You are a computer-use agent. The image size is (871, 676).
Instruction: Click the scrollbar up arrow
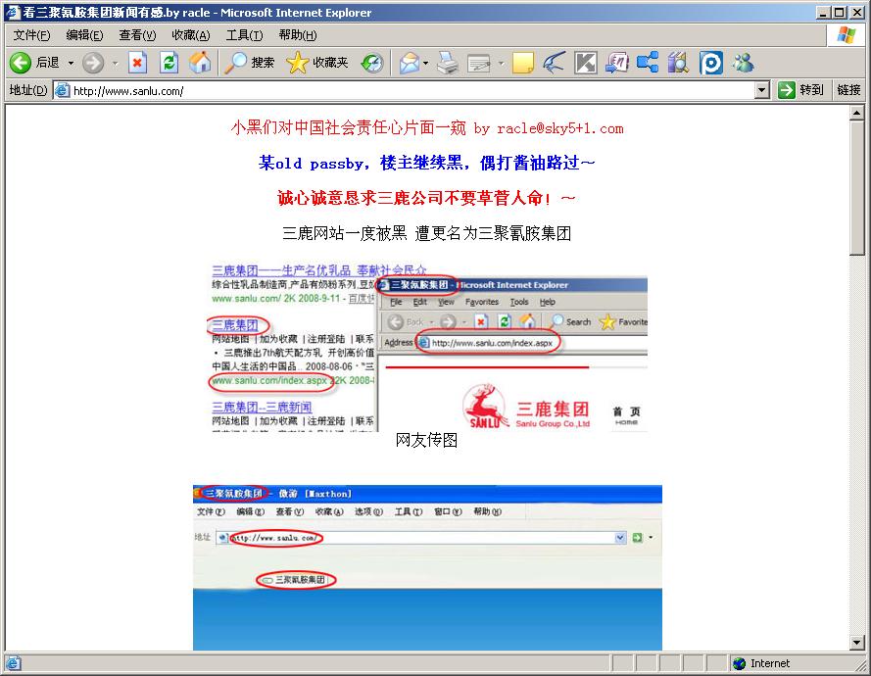(856, 113)
